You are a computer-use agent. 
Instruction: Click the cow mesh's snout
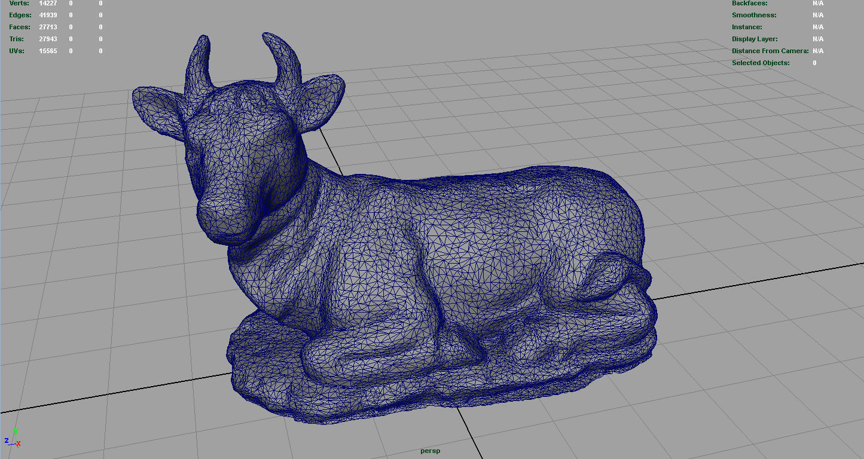(x=228, y=219)
